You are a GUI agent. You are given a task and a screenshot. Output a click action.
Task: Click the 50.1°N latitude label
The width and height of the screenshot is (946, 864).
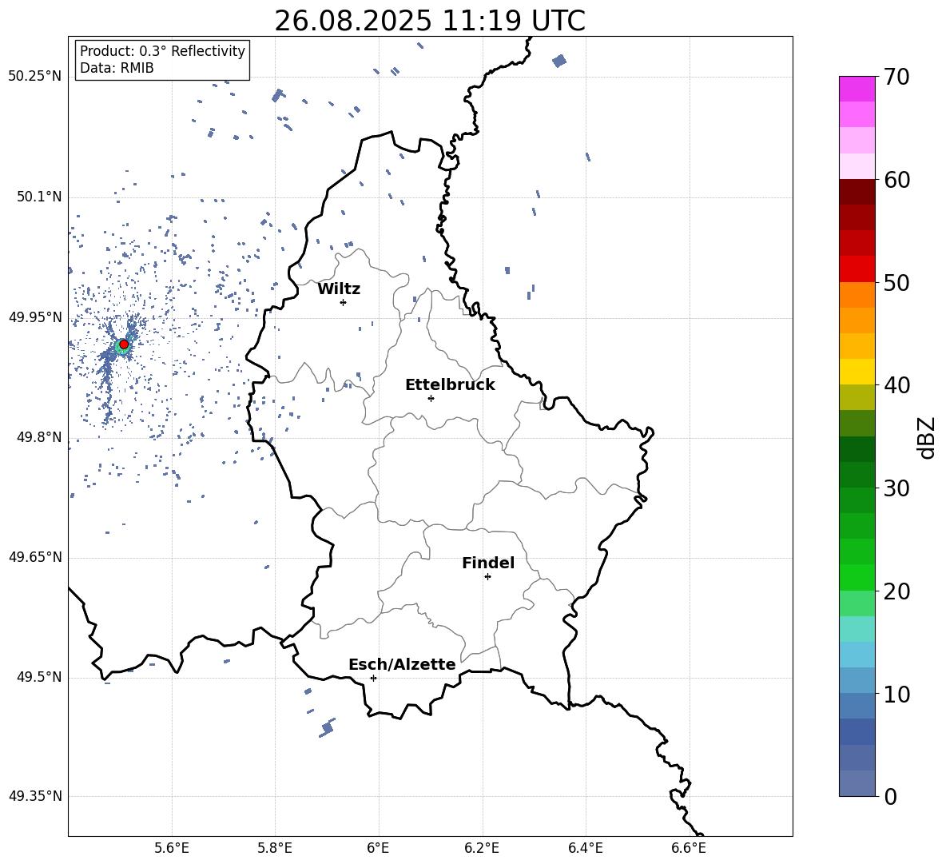click(x=39, y=197)
